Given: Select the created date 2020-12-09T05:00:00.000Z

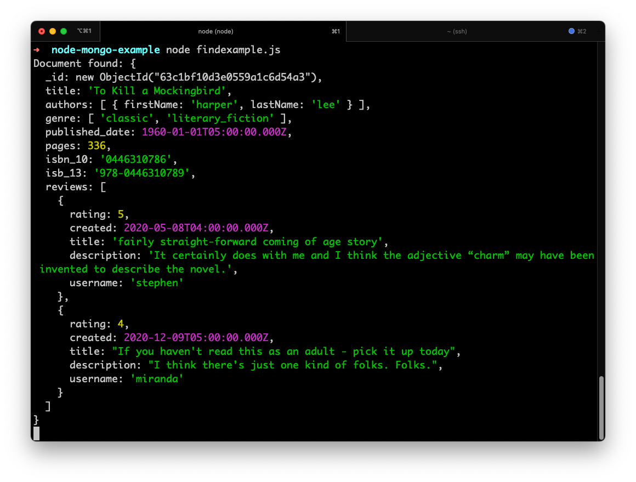Looking at the screenshot, I should tap(196, 338).
